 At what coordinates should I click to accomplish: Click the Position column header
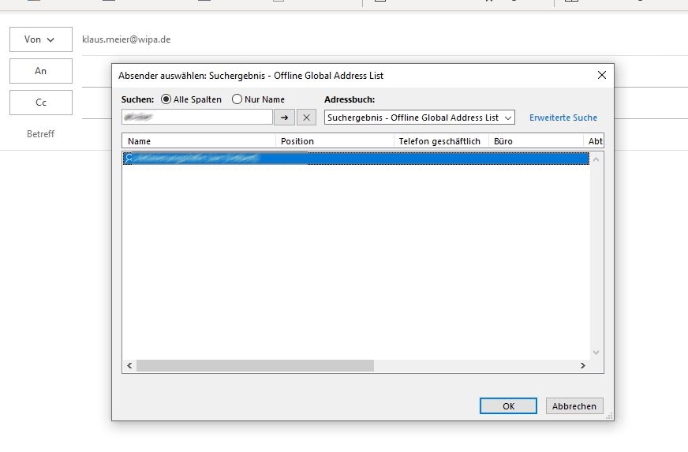(335, 141)
